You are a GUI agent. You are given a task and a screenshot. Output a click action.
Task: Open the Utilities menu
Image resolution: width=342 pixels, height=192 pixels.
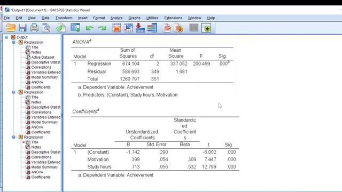[152, 18]
